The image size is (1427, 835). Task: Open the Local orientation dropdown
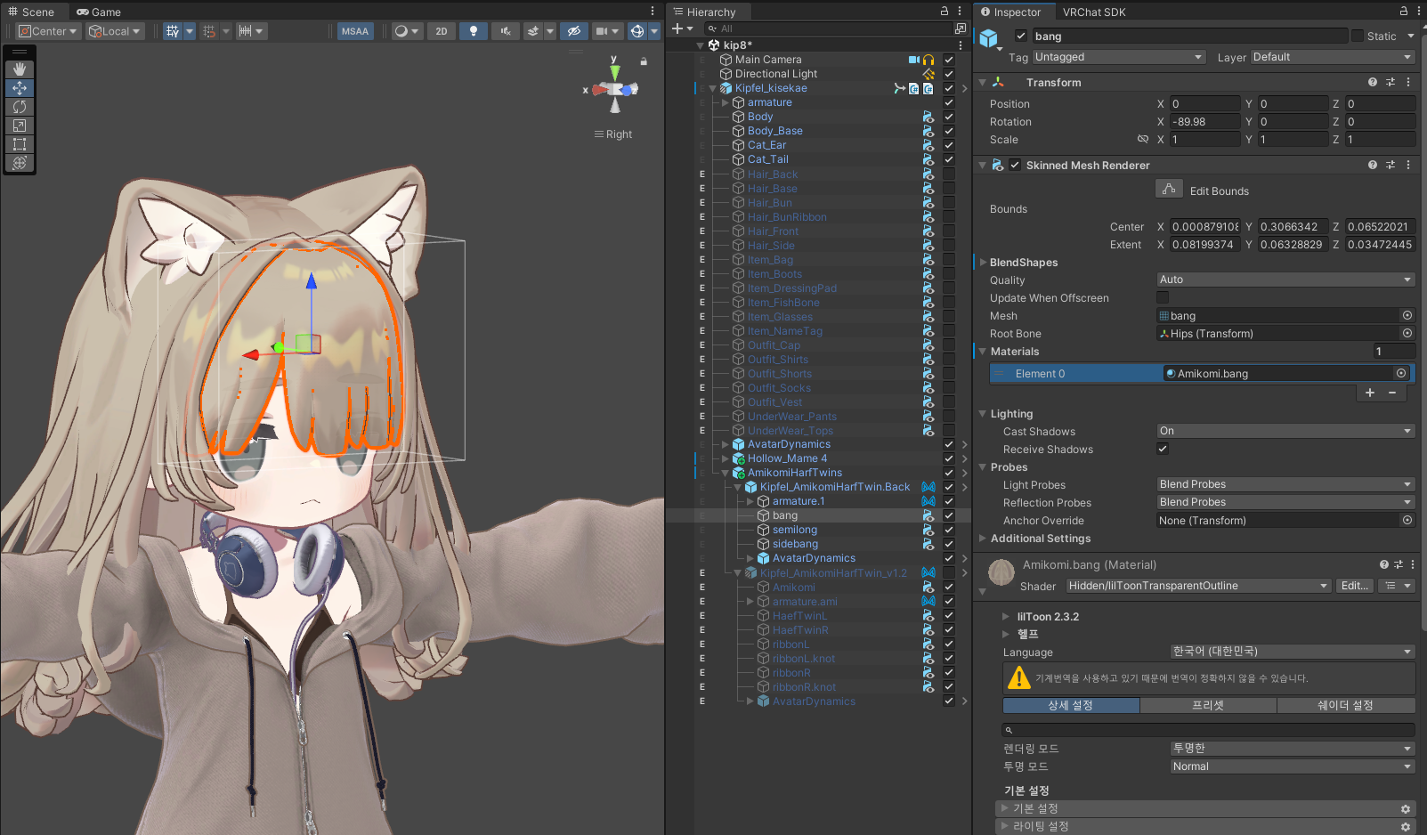(x=115, y=31)
